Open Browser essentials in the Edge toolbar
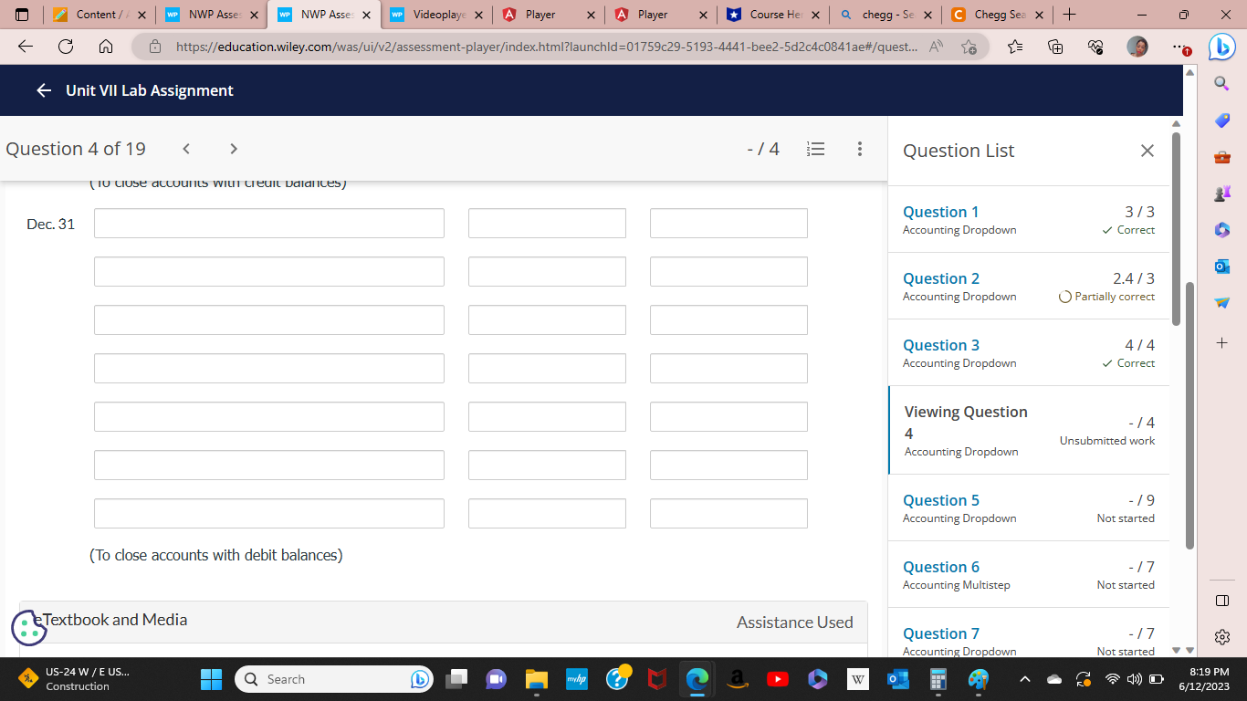The image size is (1247, 701). (1095, 47)
